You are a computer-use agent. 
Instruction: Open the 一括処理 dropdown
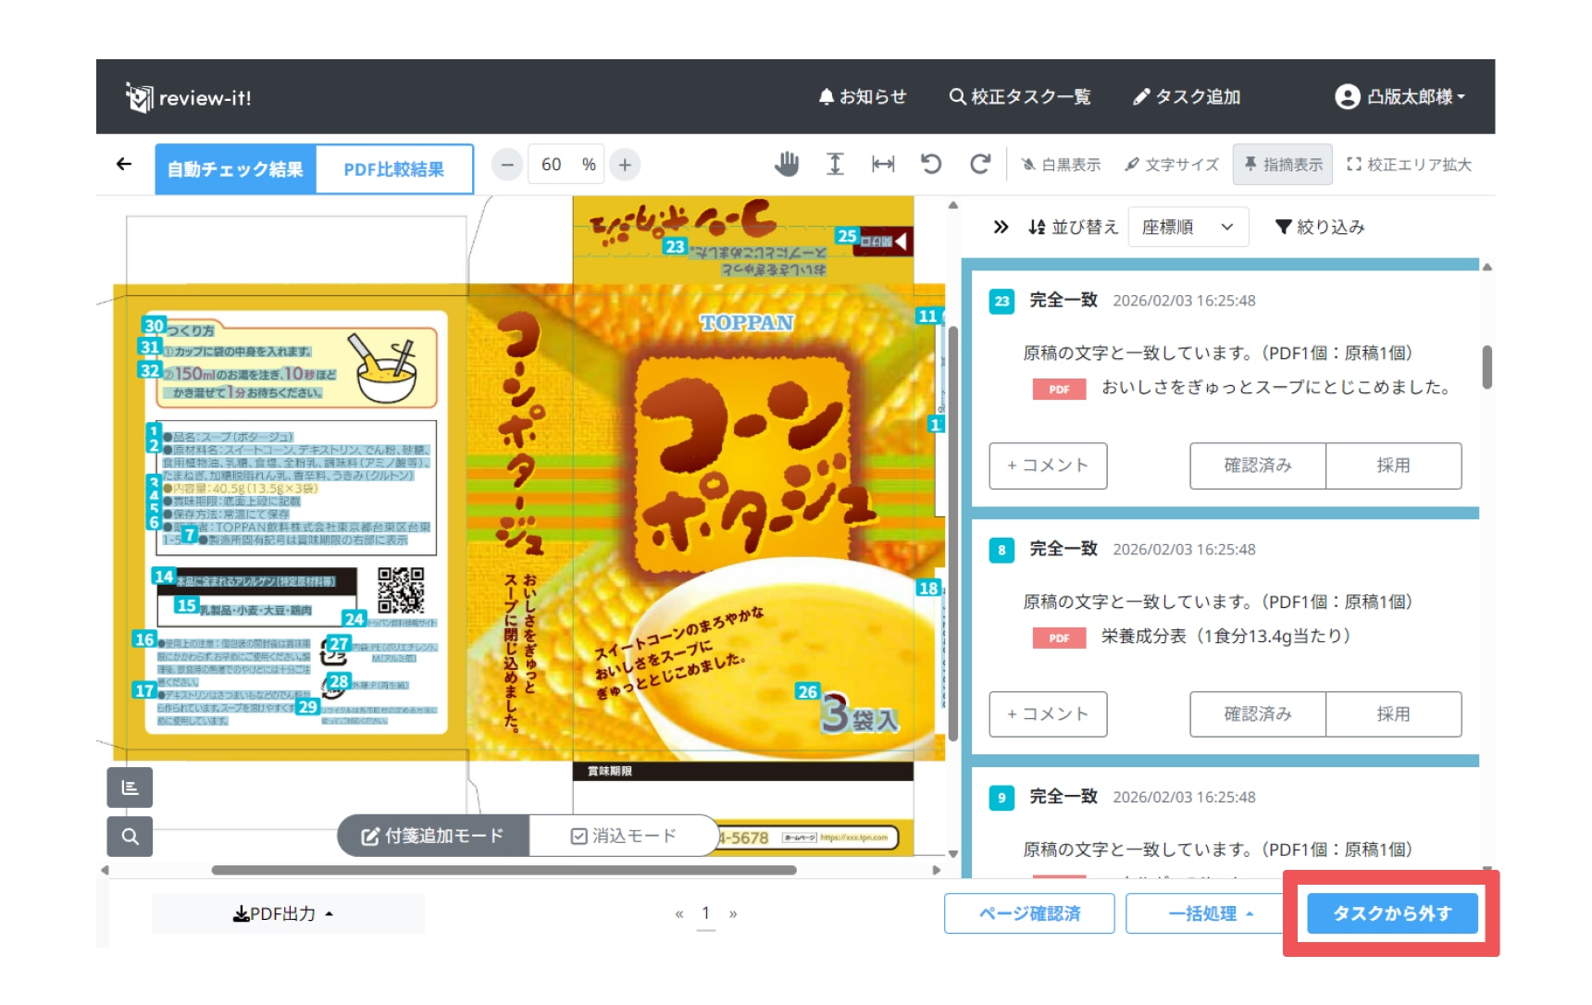pyautogui.click(x=1211, y=914)
